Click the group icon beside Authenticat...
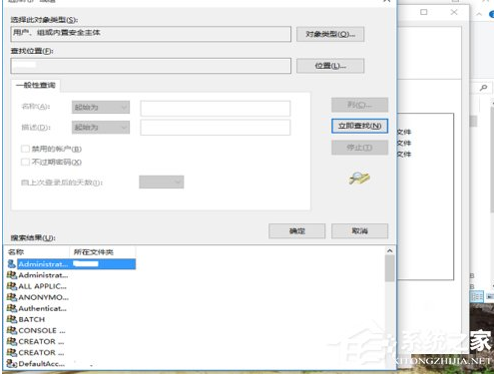The image size is (494, 374). (12, 308)
